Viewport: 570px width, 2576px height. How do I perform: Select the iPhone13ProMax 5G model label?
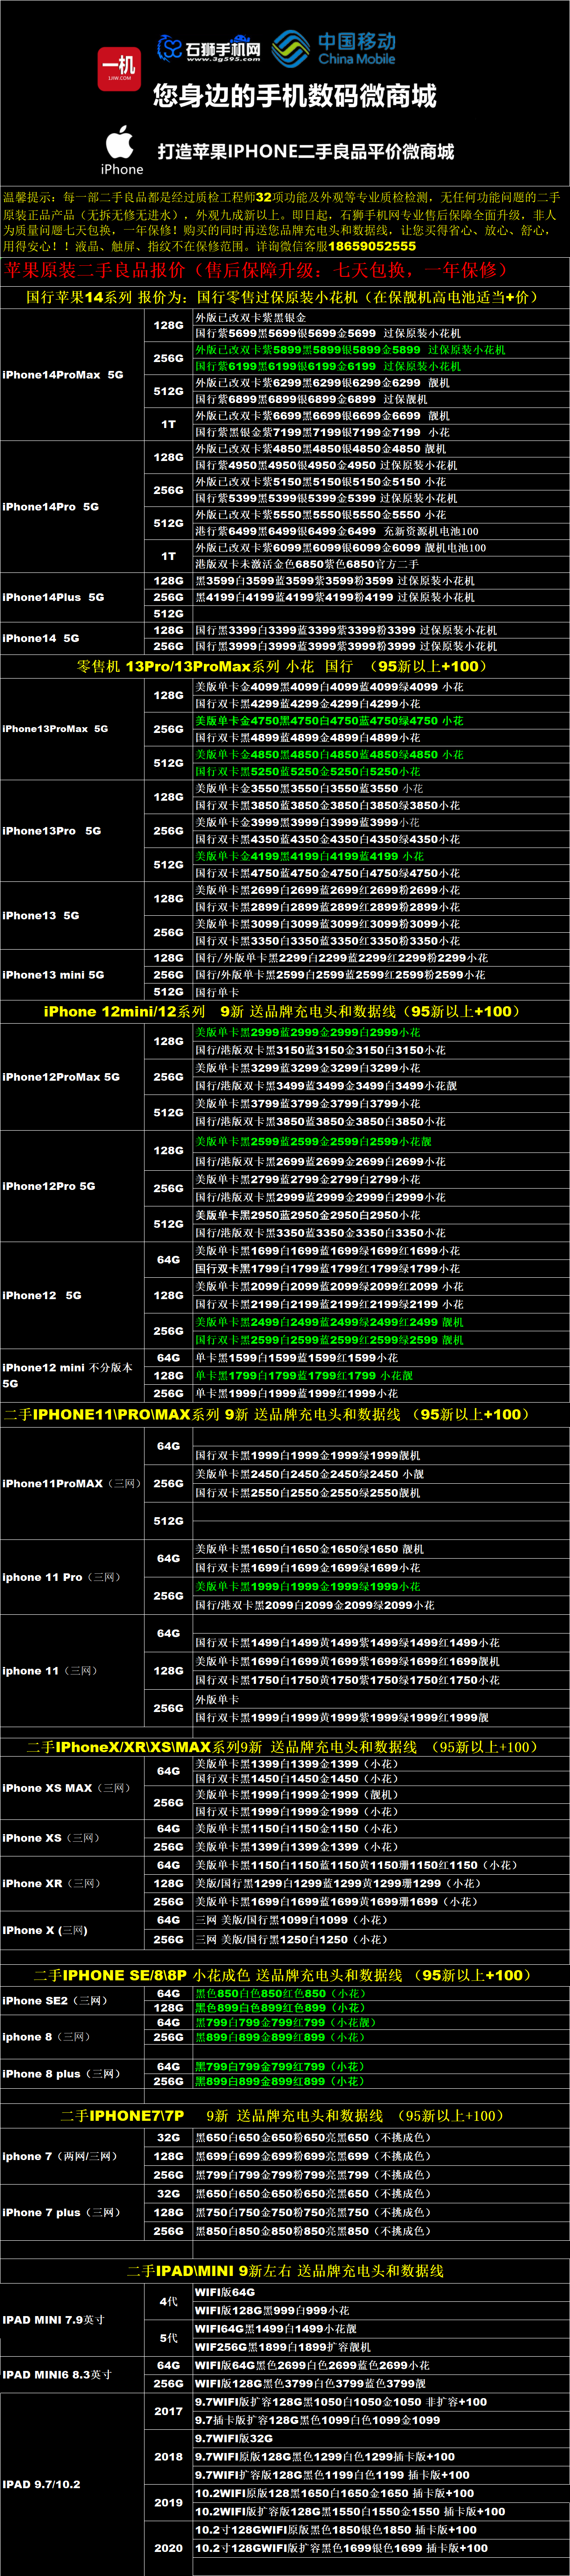pos(55,729)
